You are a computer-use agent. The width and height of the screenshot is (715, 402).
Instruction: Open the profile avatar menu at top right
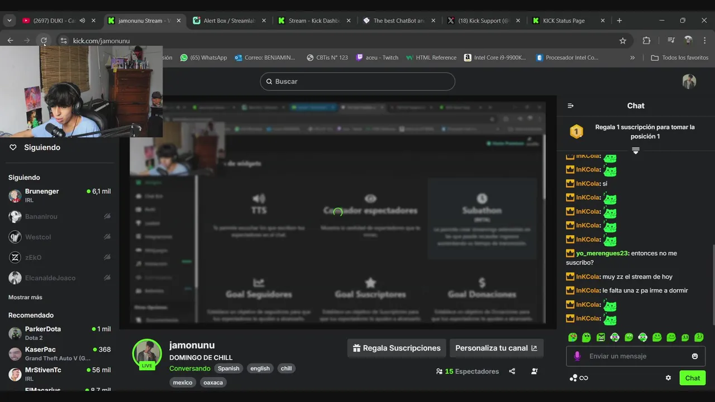click(x=689, y=82)
